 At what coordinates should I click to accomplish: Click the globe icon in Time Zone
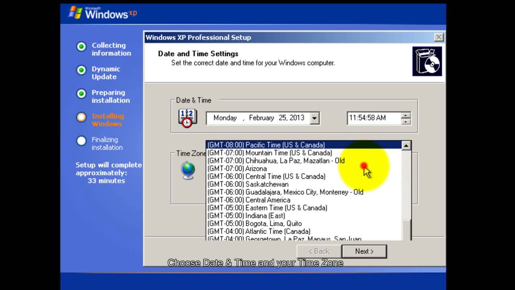[188, 170]
